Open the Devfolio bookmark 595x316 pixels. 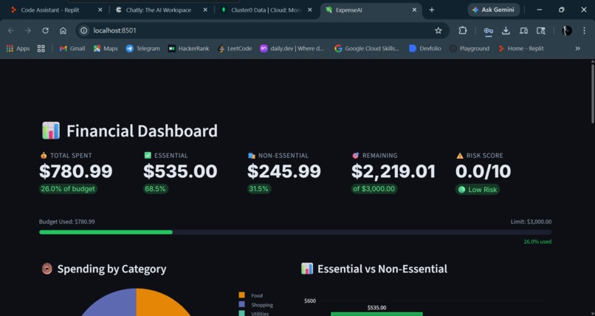pyautogui.click(x=425, y=48)
